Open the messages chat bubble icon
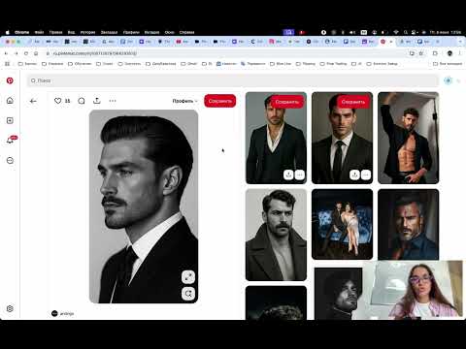 point(10,160)
